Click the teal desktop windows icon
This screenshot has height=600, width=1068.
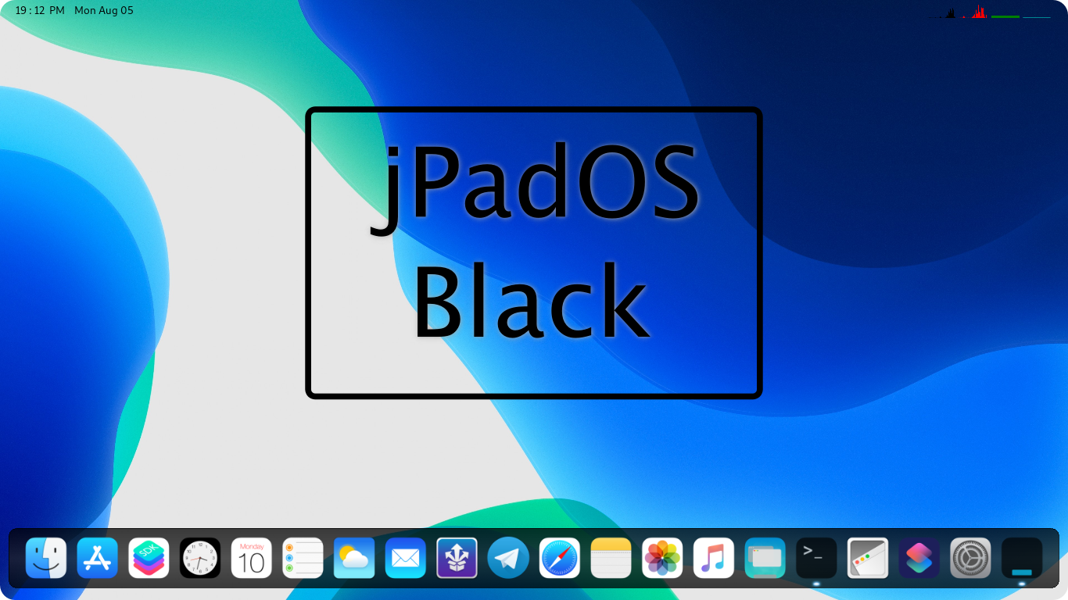click(765, 558)
